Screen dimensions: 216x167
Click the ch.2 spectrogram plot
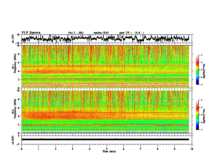coord(105,112)
